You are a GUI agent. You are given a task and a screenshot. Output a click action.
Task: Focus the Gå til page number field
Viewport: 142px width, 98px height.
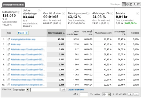click(84, 95)
